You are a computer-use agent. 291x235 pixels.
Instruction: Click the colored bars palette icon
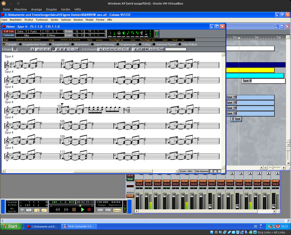tap(157, 33)
